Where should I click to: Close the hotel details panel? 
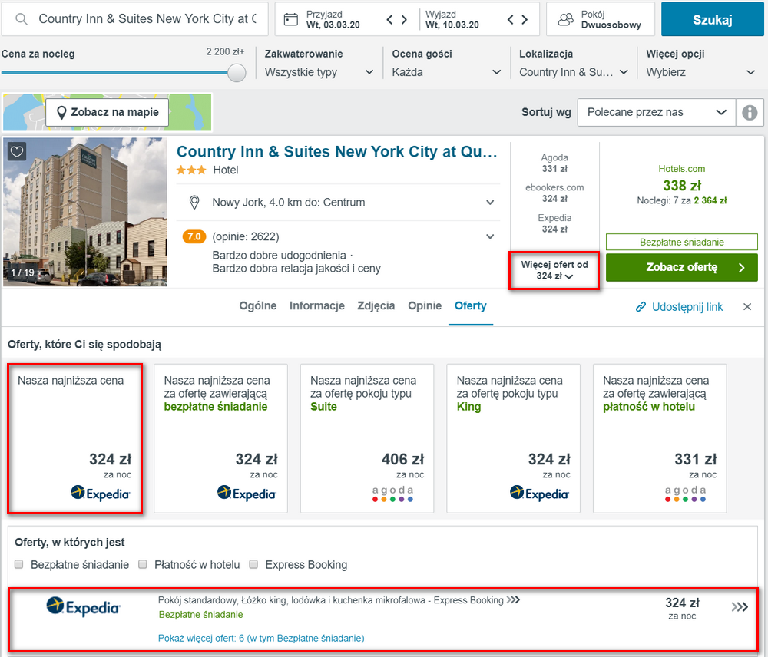[x=747, y=307]
